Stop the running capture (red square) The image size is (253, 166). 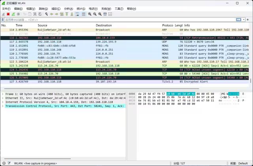pyautogui.click(x=8, y=14)
